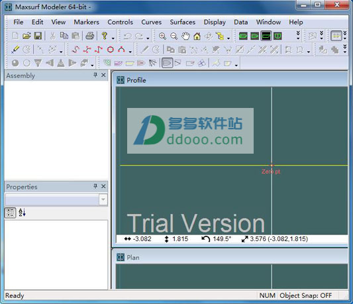This screenshot has width=353, height=304.
Task: Click Object Snap: OFF in status bar
Action: 306,295
